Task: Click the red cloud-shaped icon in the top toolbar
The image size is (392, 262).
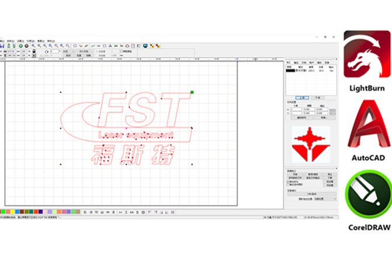Action: (x=127, y=46)
